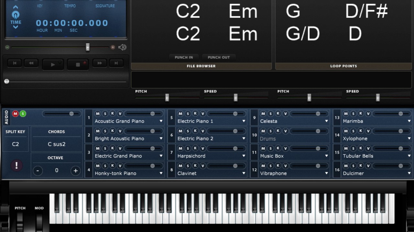
Task: Solo the audio track with green S
Action: [23, 114]
